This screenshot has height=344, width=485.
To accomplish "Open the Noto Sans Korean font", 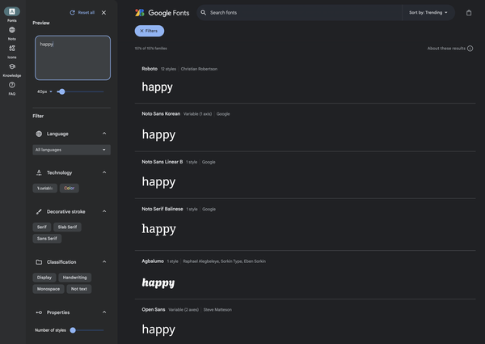I will [161, 113].
